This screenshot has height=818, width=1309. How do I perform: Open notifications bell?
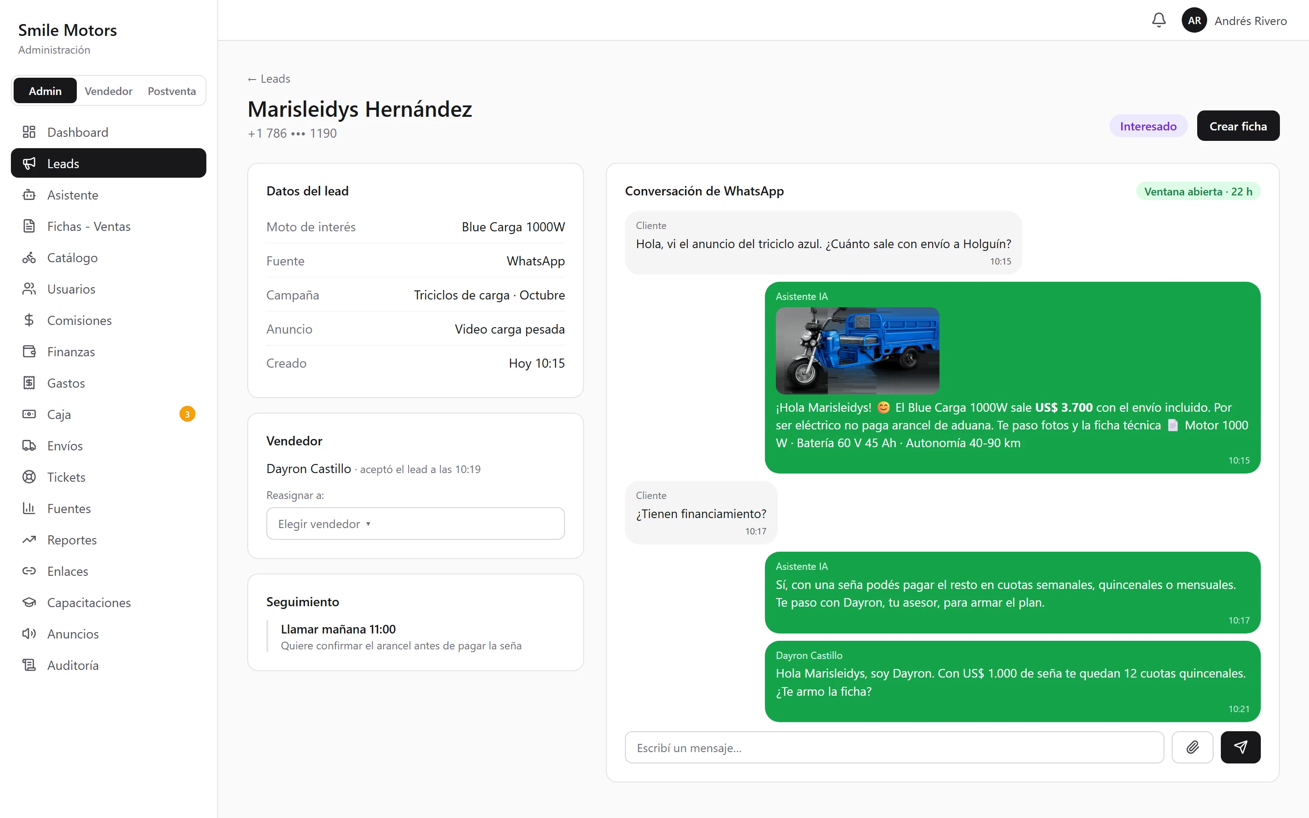click(1159, 20)
